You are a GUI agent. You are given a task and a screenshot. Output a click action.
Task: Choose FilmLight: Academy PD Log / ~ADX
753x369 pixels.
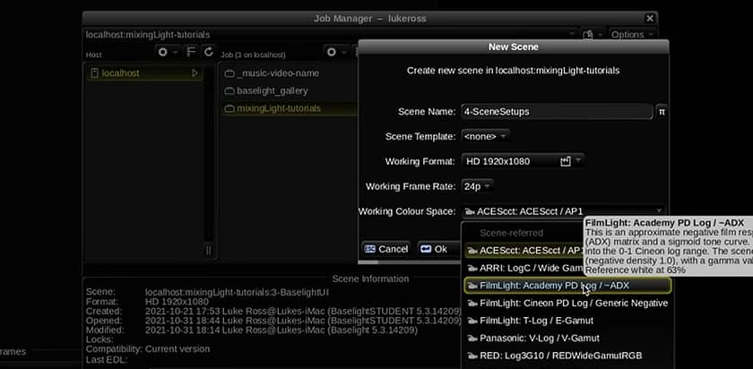tap(567, 286)
